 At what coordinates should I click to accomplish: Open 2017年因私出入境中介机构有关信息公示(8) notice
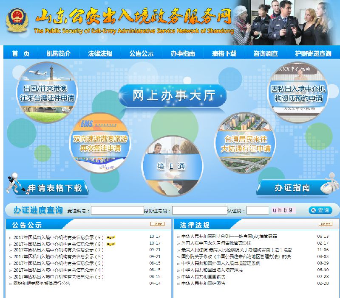pos(59,244)
